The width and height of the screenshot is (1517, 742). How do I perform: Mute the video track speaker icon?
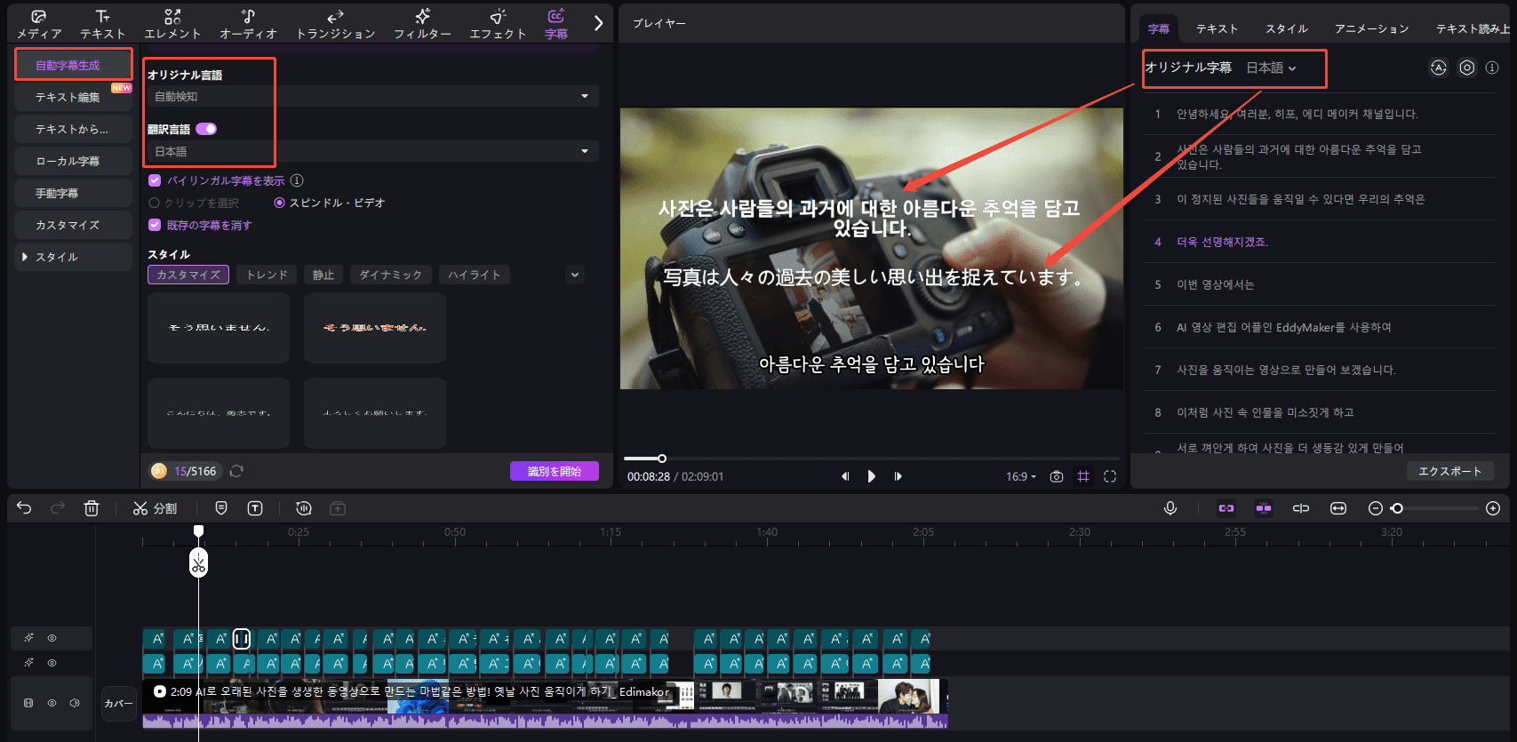click(x=75, y=703)
